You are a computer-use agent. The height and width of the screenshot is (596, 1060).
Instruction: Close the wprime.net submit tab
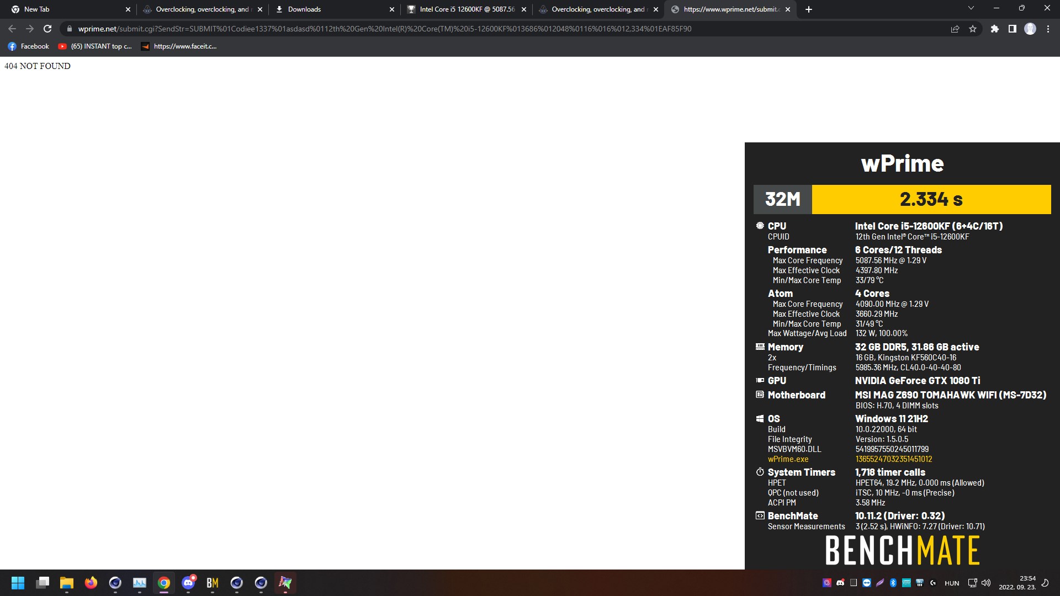coord(788,9)
